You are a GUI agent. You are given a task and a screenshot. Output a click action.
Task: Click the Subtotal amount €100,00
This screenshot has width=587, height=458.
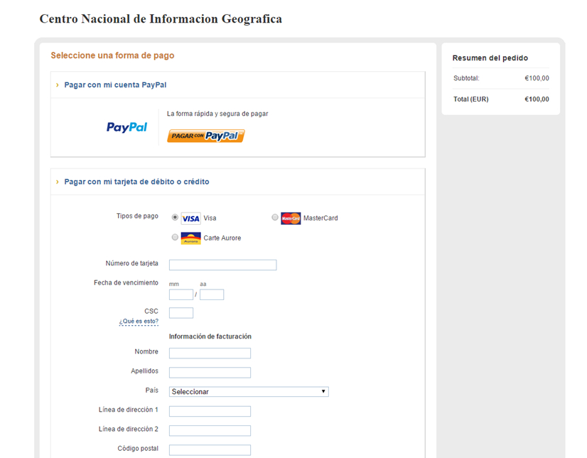tap(537, 78)
